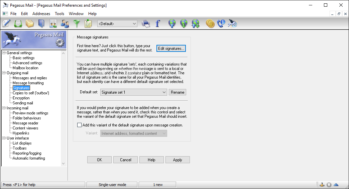Collapse the Outgoing mail tree node
This screenshot has height=189, width=349.
click(4, 73)
